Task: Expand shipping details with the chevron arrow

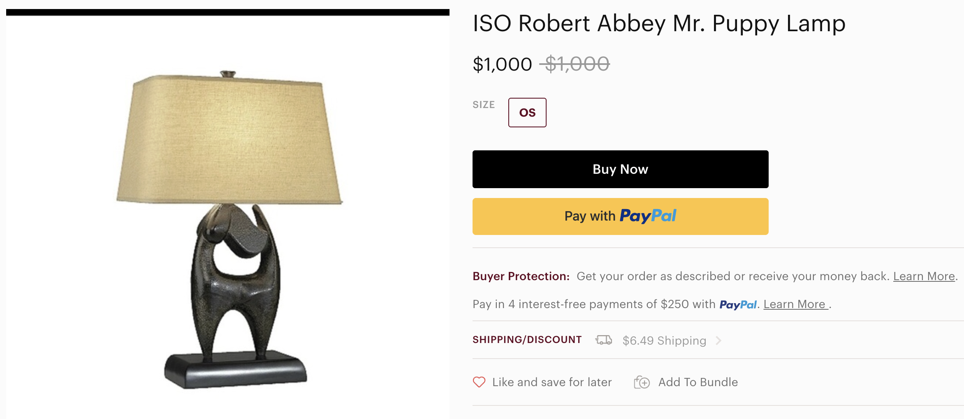Action: tap(718, 341)
